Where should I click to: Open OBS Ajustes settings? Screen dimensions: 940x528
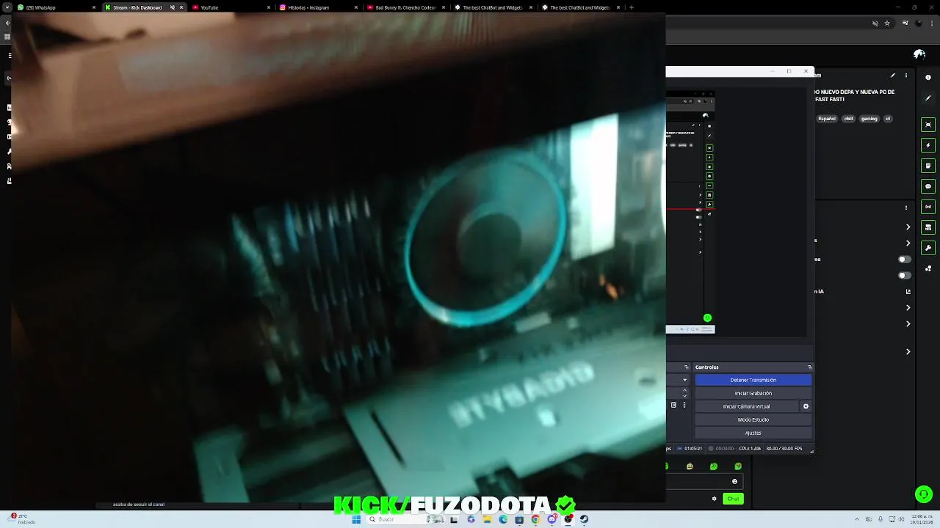pyautogui.click(x=753, y=433)
